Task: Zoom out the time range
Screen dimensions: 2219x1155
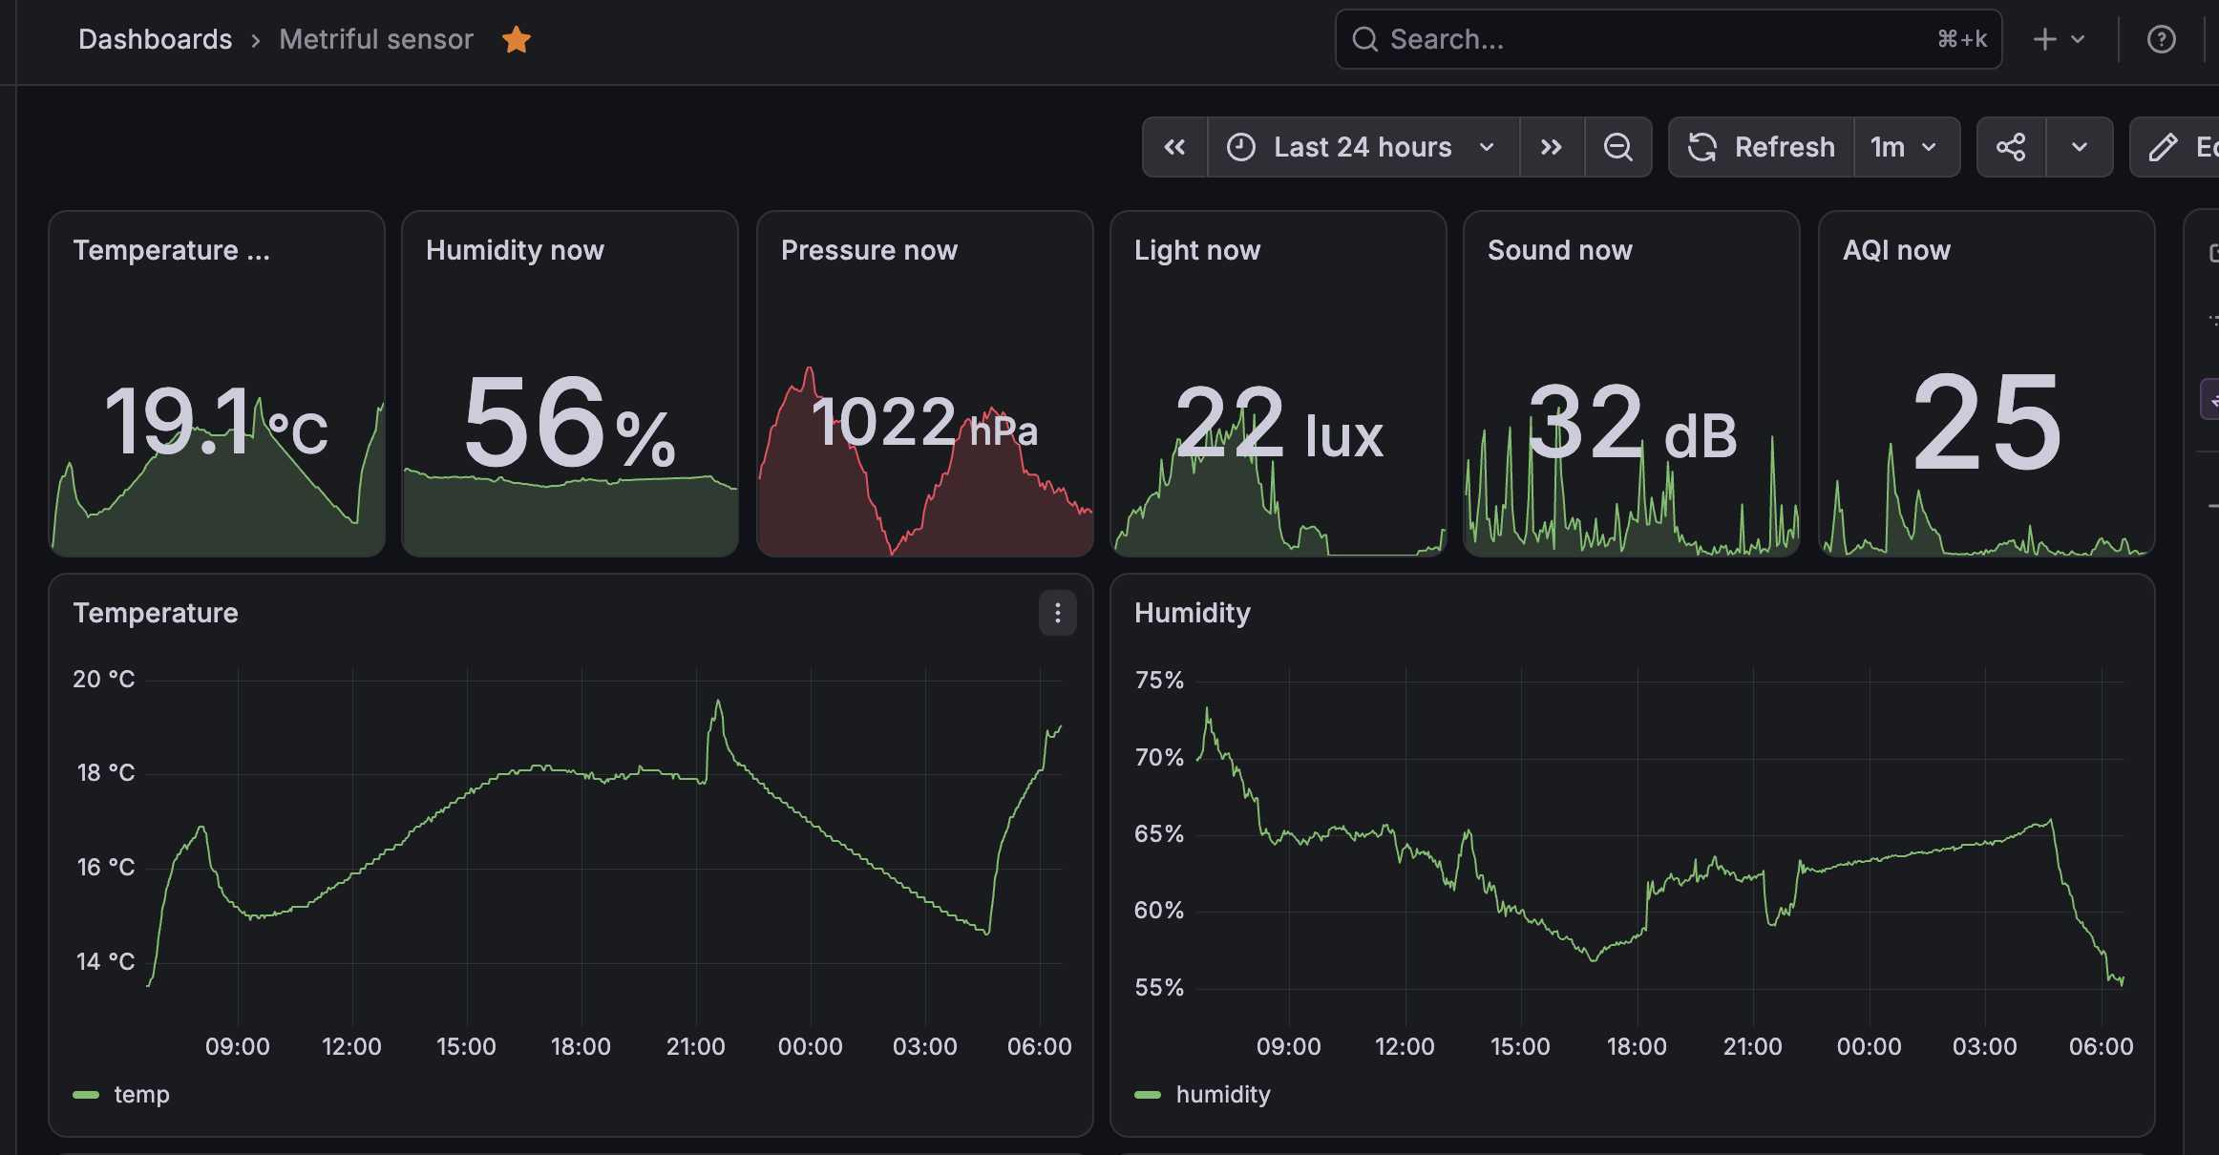Action: (1617, 147)
